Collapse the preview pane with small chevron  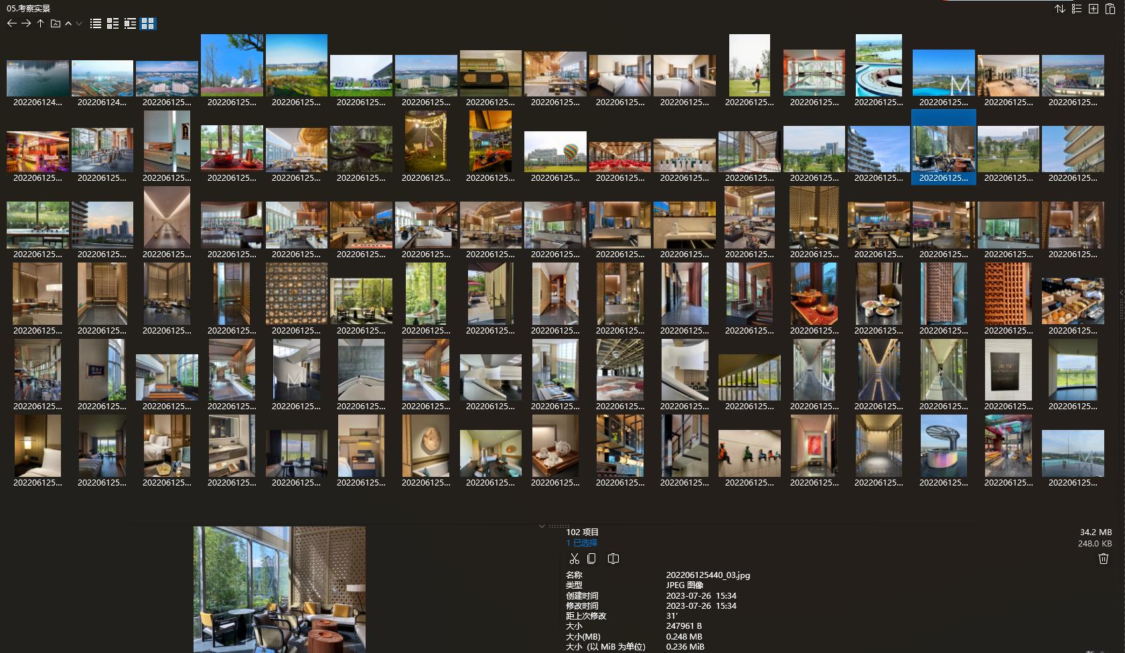click(542, 526)
